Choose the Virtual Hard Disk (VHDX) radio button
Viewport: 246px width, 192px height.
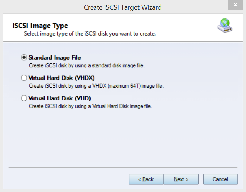24,78
